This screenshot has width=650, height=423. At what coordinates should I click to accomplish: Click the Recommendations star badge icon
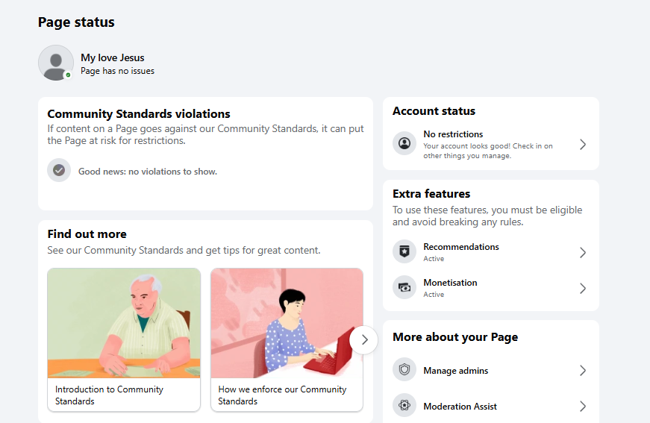404,251
